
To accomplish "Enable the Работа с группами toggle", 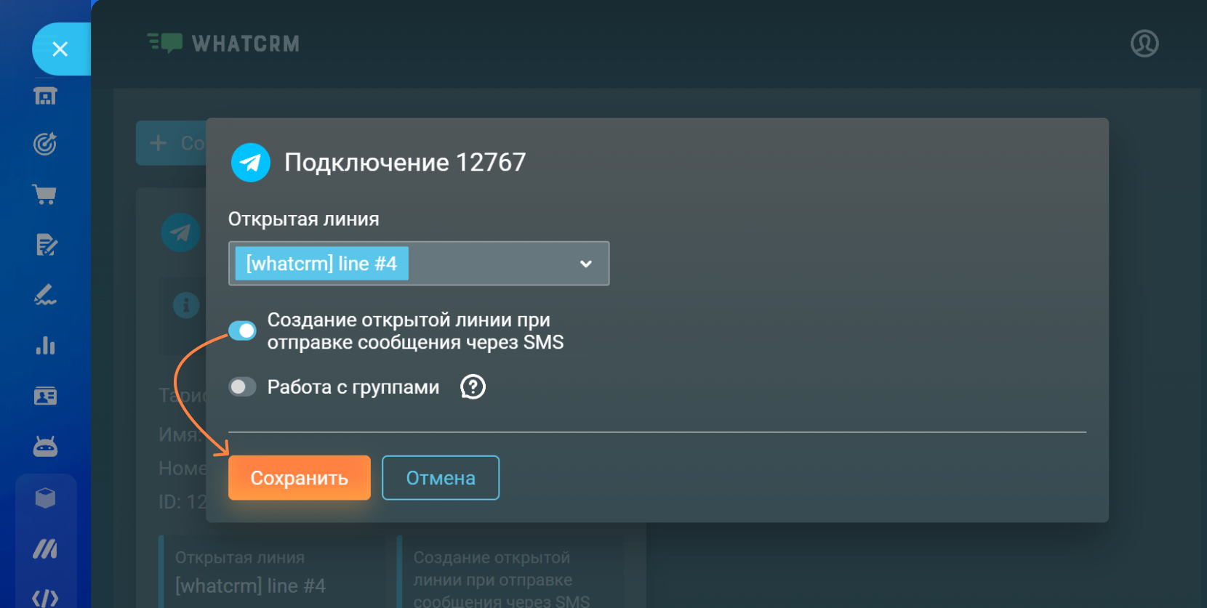I will click(x=242, y=387).
